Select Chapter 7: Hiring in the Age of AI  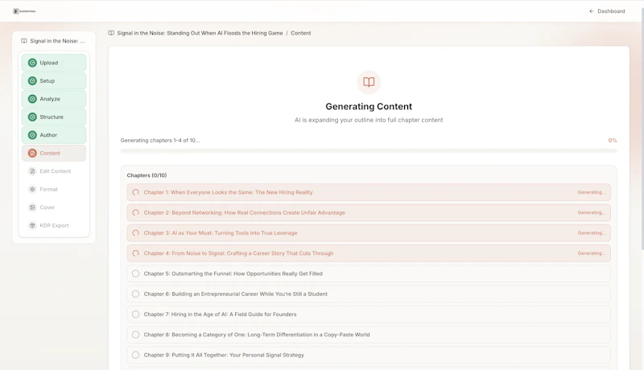click(369, 314)
